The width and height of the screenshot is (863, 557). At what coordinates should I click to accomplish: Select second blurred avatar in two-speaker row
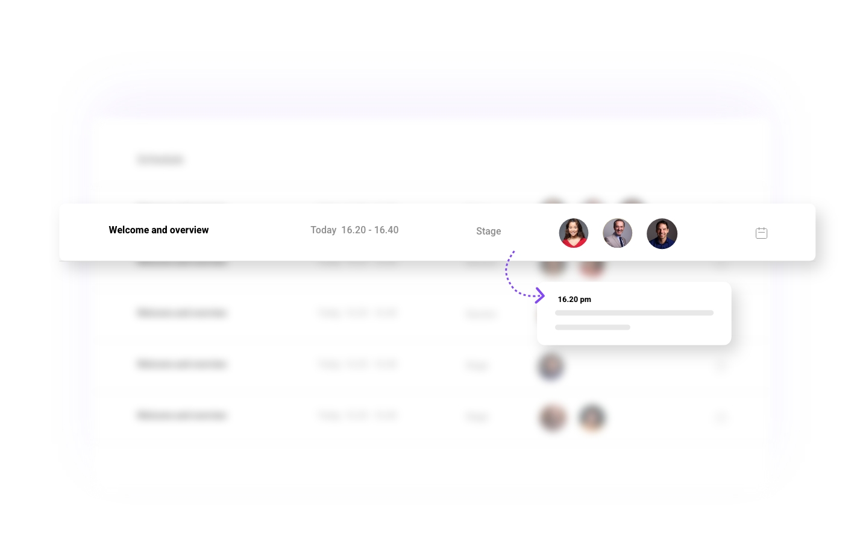[x=592, y=417]
